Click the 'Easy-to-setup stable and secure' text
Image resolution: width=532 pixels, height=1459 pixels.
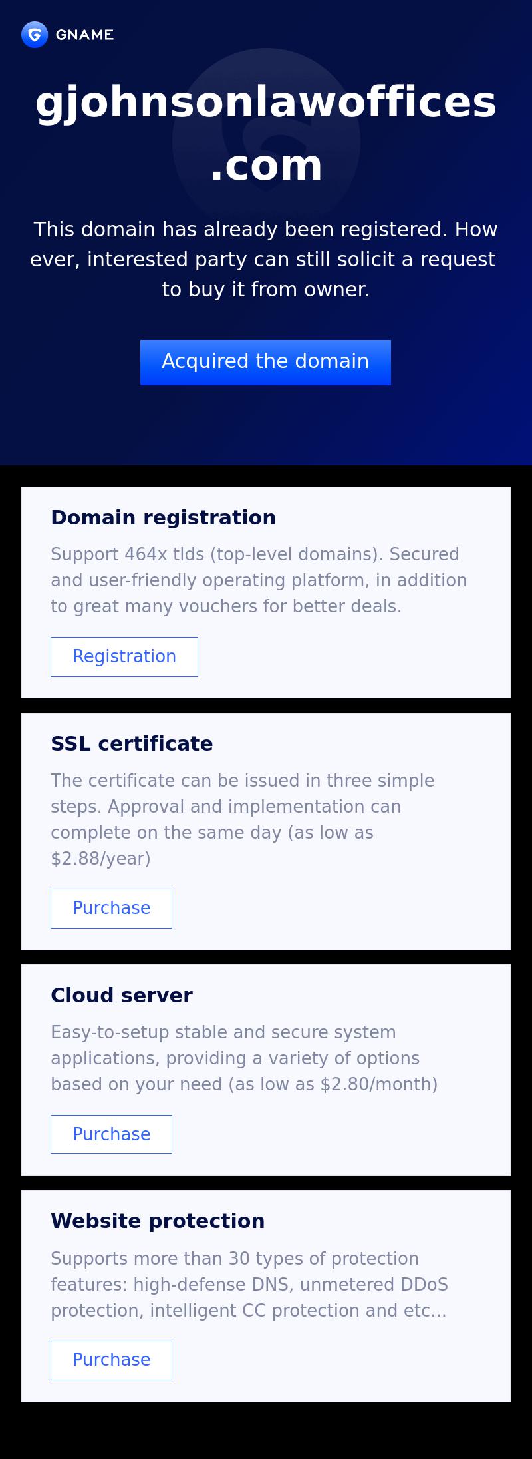coord(223,1032)
